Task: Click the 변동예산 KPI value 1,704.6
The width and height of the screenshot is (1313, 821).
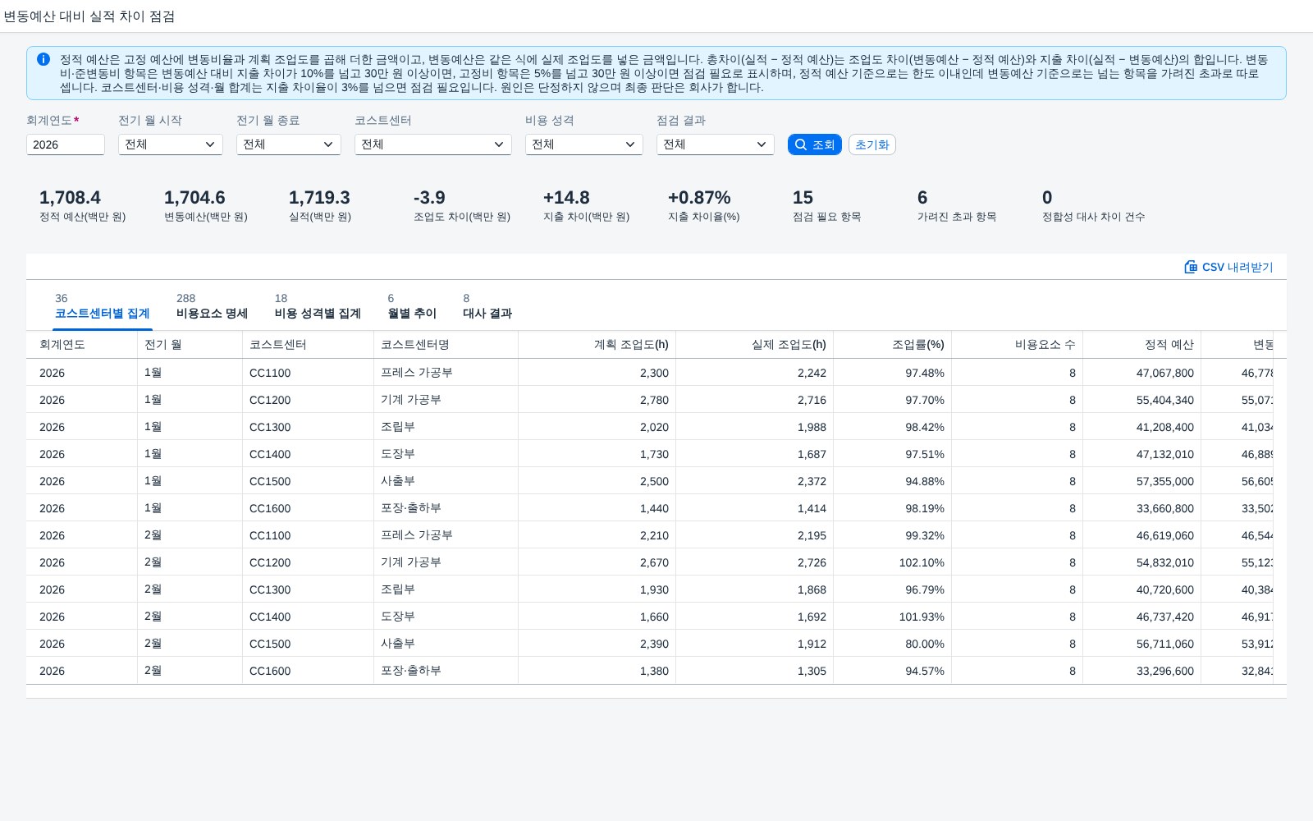Action: click(x=194, y=198)
